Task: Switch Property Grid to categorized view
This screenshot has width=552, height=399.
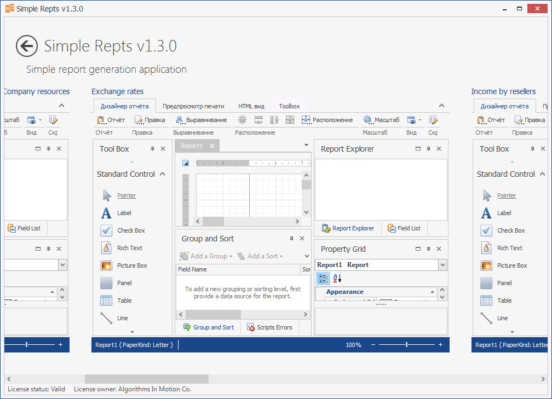Action: pyautogui.click(x=323, y=278)
